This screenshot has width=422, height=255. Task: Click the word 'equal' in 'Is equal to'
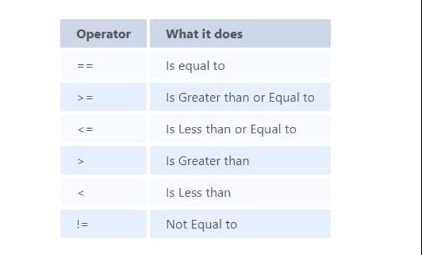(193, 66)
